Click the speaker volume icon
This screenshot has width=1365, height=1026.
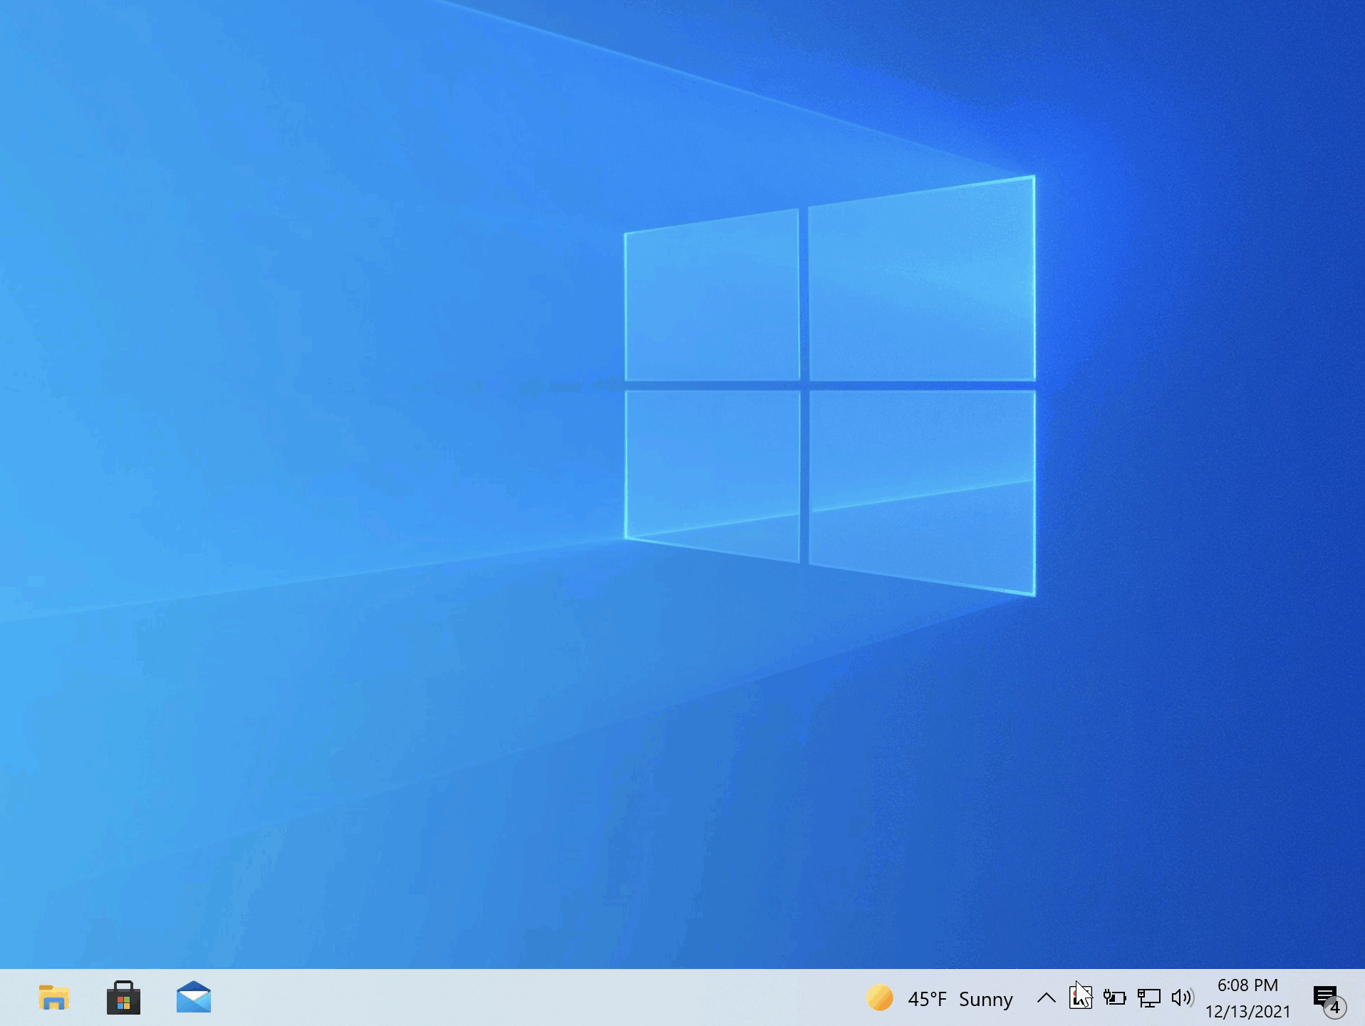click(1183, 997)
